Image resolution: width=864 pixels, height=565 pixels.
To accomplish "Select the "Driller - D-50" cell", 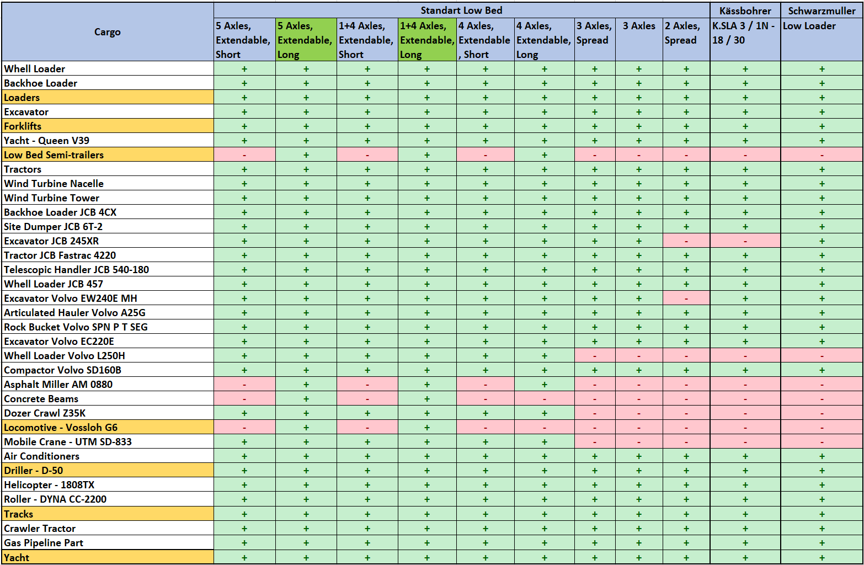I will click(x=108, y=471).
